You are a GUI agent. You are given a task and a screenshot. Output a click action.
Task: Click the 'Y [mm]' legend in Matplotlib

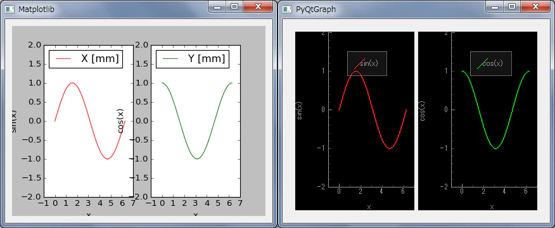tap(193, 58)
